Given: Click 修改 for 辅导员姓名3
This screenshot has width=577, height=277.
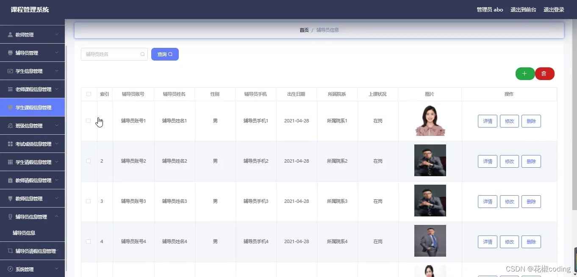Looking at the screenshot, I should (x=509, y=202).
